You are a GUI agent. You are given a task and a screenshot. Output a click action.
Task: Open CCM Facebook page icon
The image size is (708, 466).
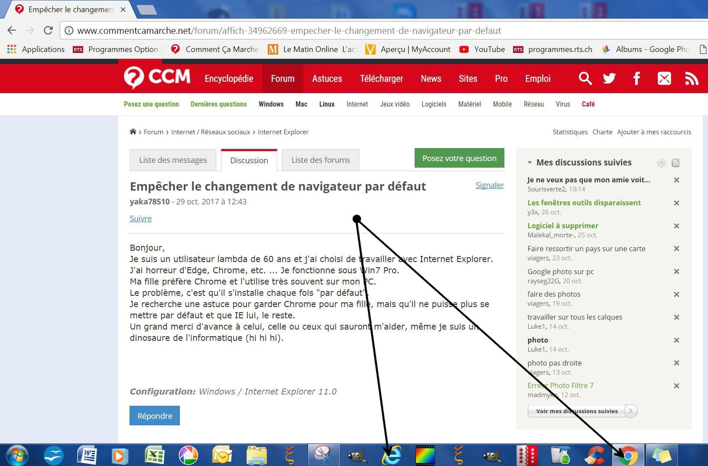click(637, 78)
